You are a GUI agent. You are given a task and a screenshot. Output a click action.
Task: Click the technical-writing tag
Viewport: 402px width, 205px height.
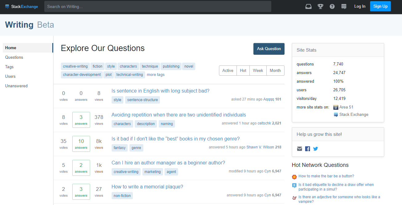pyautogui.click(x=130, y=75)
